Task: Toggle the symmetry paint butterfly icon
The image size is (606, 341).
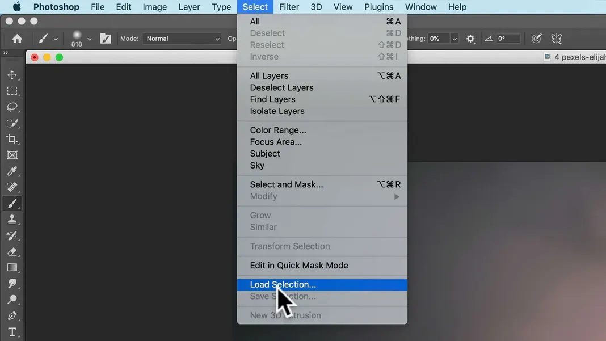Action: point(557,39)
